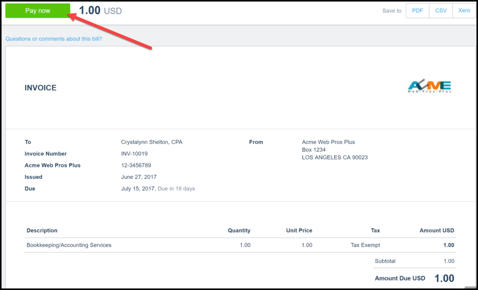Save the invoice to PDF

click(x=417, y=11)
